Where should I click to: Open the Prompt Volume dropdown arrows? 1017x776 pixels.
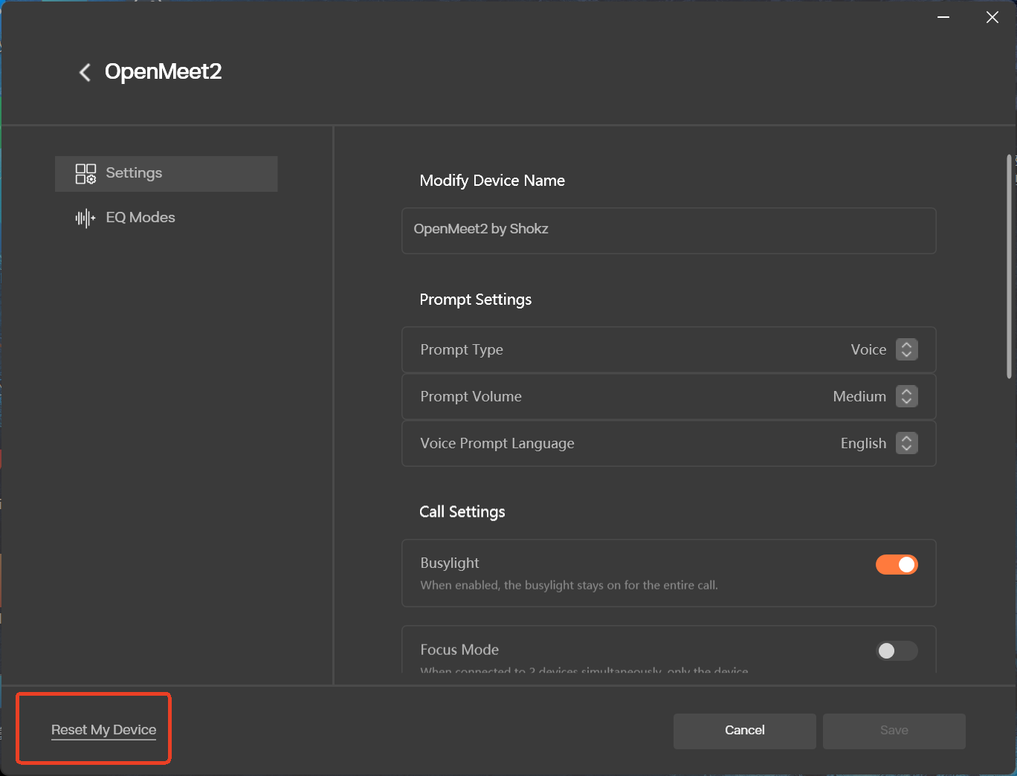pyautogui.click(x=906, y=396)
